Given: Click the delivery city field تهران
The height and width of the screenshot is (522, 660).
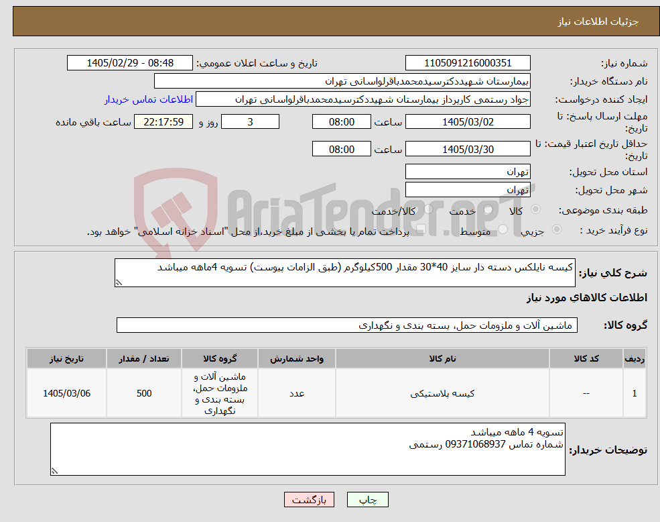Looking at the screenshot, I should (x=468, y=190).
